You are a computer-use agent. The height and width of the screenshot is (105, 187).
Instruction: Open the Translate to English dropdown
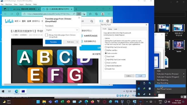pyautogui.click(x=62, y=30)
